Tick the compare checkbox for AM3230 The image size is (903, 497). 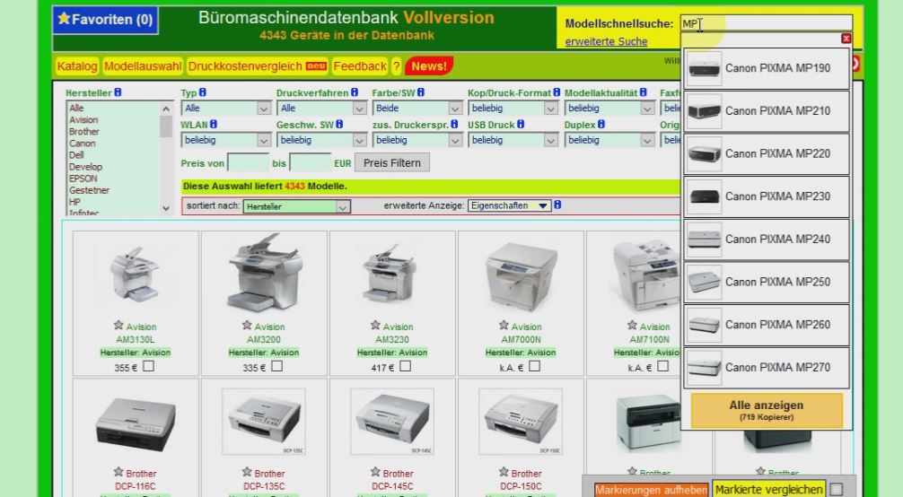[406, 366]
